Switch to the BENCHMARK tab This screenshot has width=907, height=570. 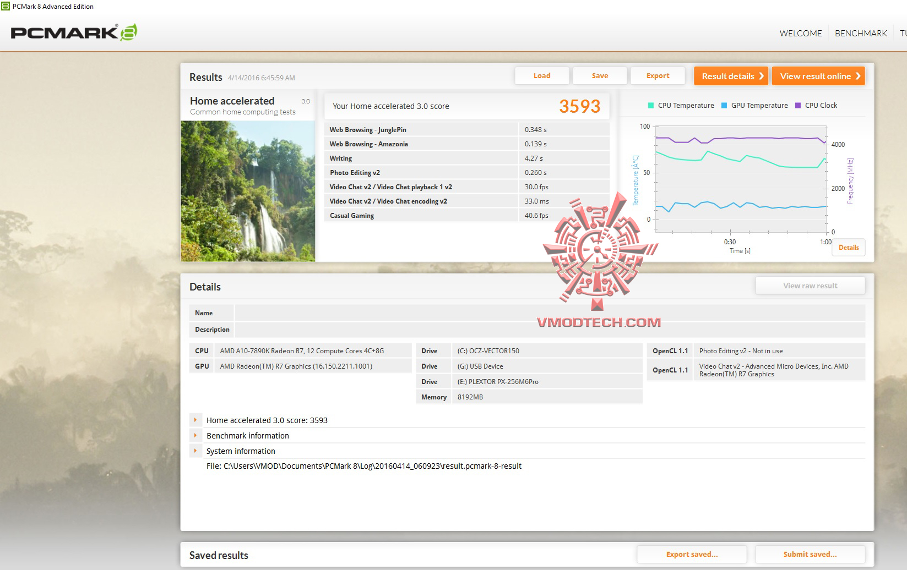(x=861, y=33)
